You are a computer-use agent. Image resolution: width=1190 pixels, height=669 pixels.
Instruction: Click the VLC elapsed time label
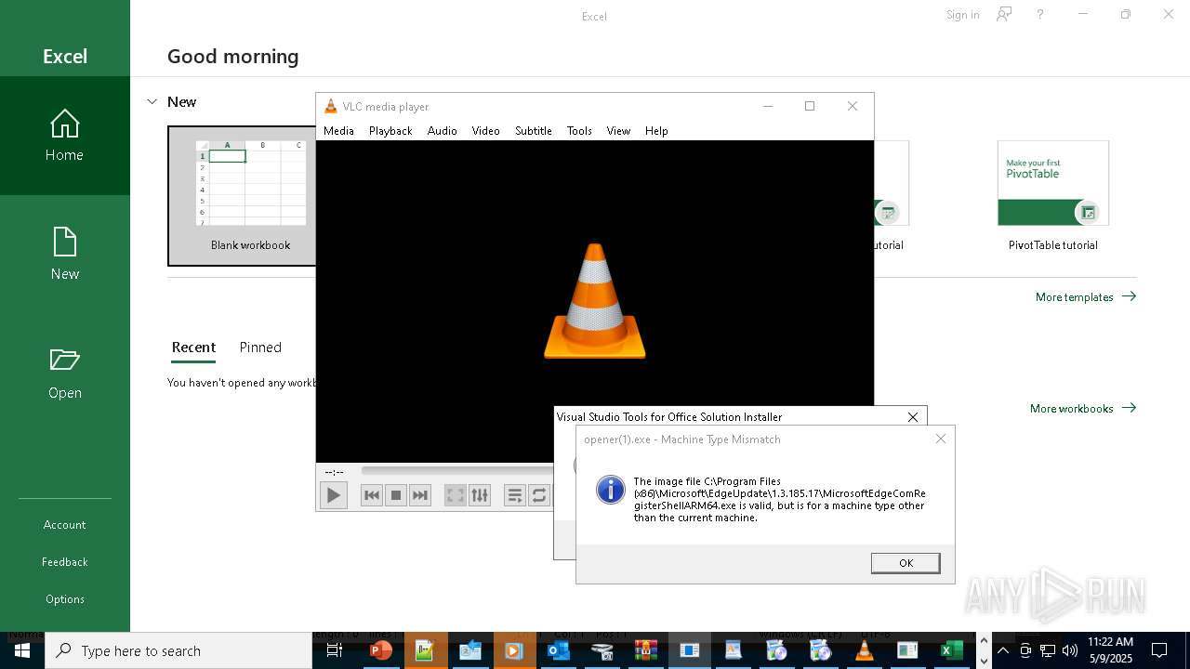tap(334, 472)
